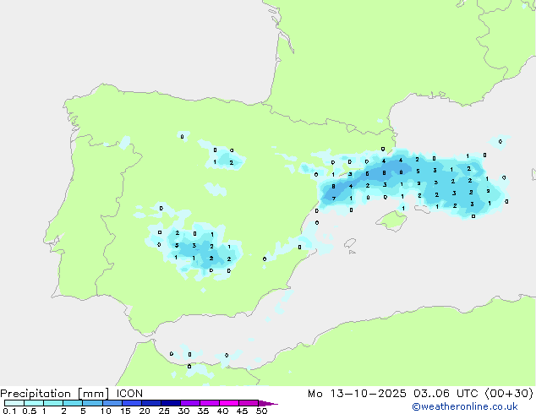Select the 5 mm legend color swatch
Viewport: 536px width, 414px height.
click(x=92, y=403)
